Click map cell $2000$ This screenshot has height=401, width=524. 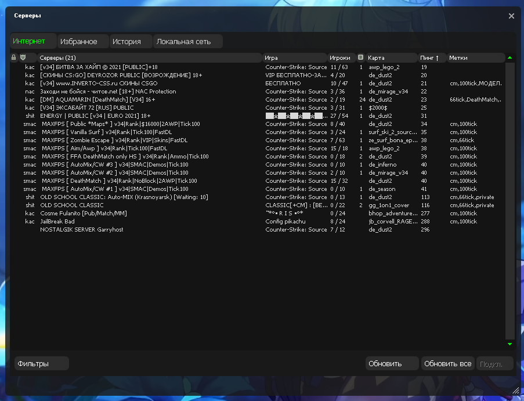[378, 107]
